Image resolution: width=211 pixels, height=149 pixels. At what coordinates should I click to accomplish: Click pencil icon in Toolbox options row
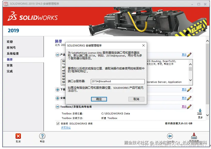coord(189,107)
